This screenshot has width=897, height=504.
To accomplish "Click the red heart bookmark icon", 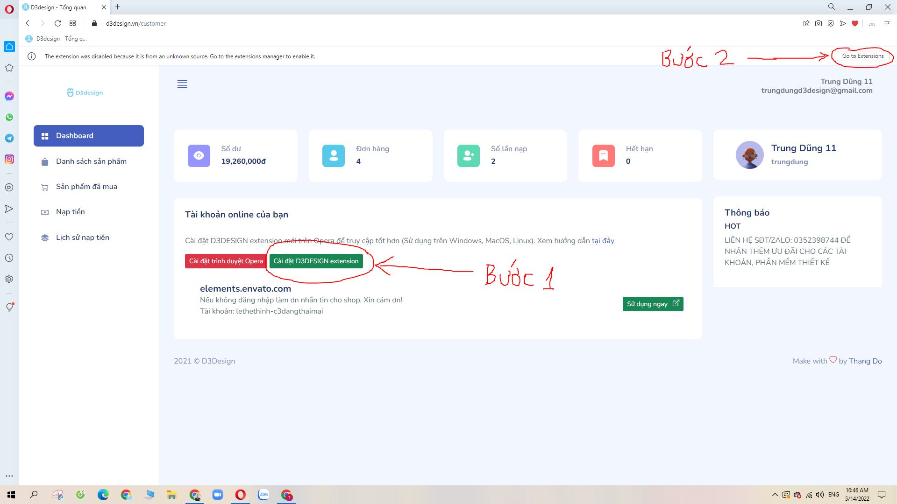I will tap(855, 23).
